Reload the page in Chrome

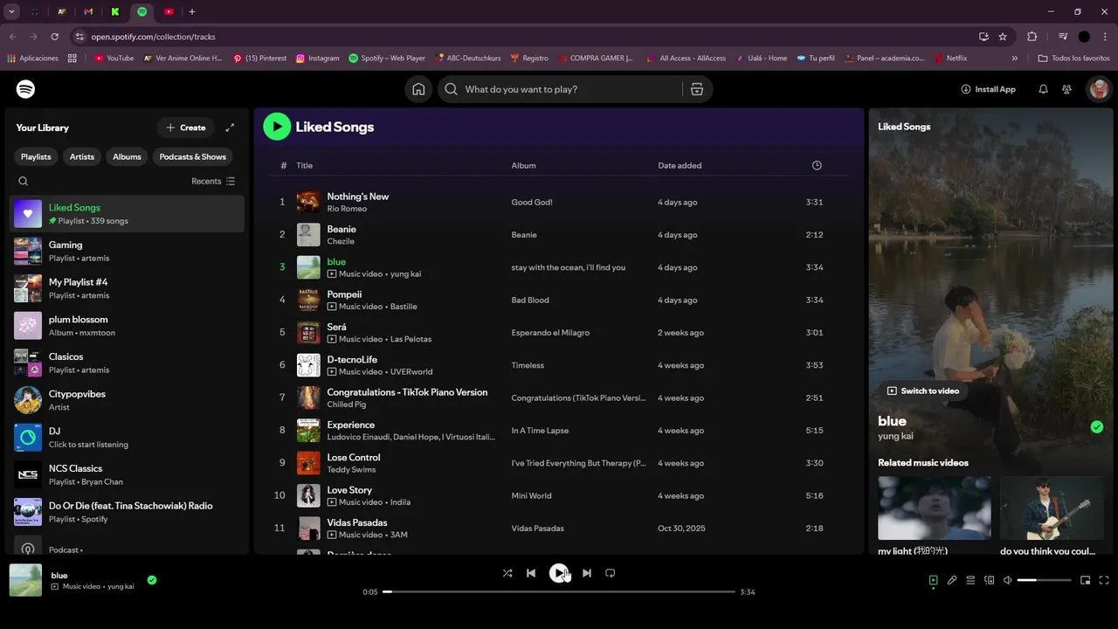pyautogui.click(x=54, y=37)
